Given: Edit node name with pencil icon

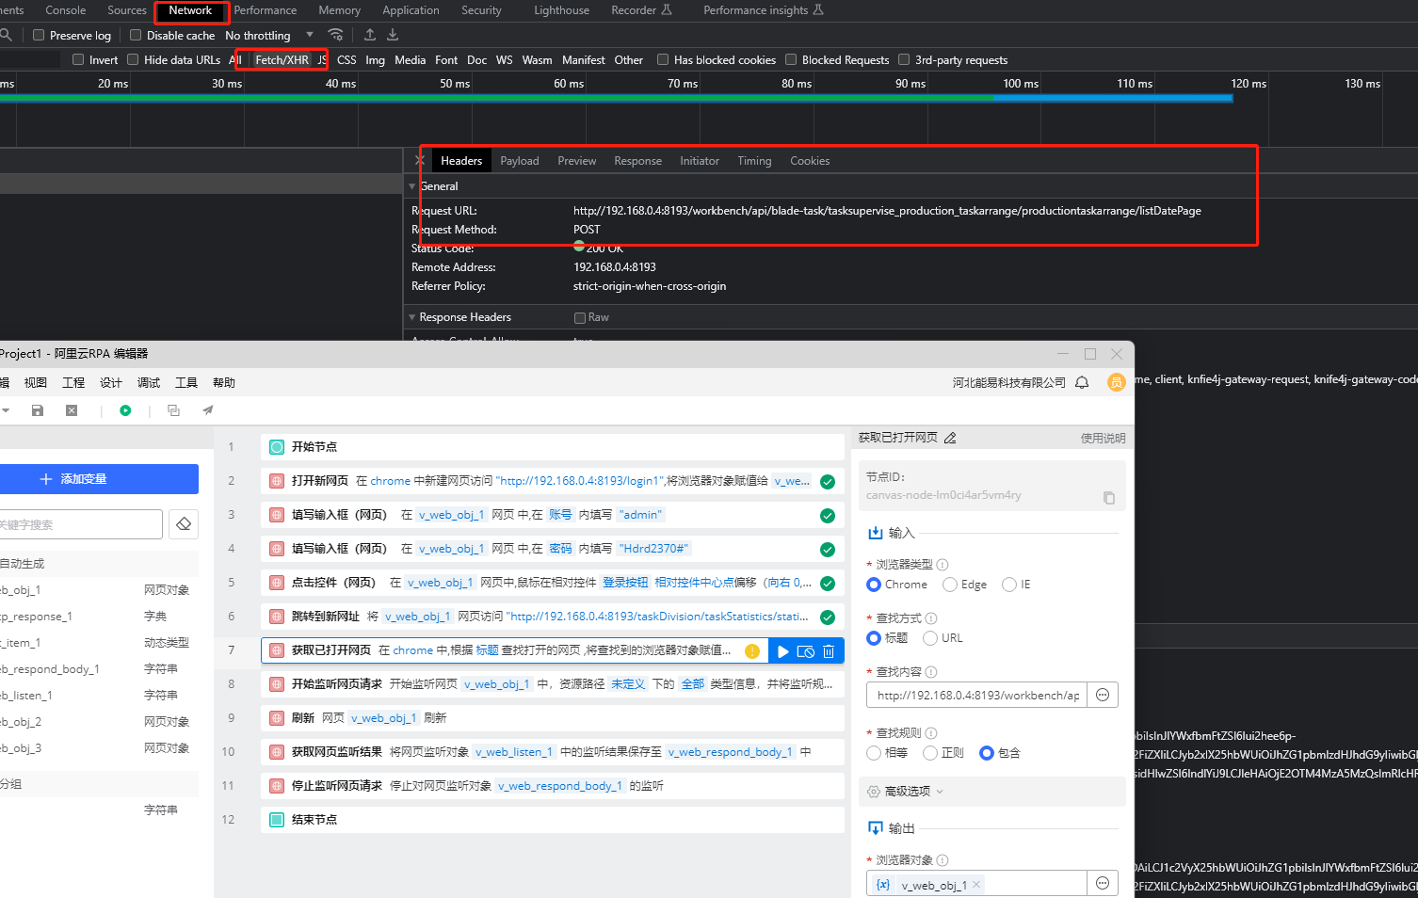Looking at the screenshot, I should 950,438.
